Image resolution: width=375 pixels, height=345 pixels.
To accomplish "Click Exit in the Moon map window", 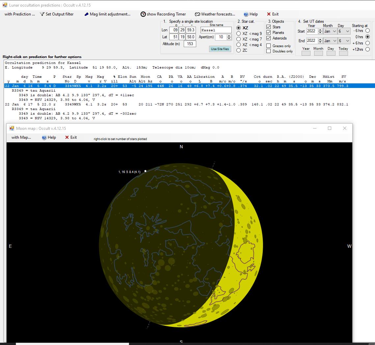I will pyautogui.click(x=71, y=137).
